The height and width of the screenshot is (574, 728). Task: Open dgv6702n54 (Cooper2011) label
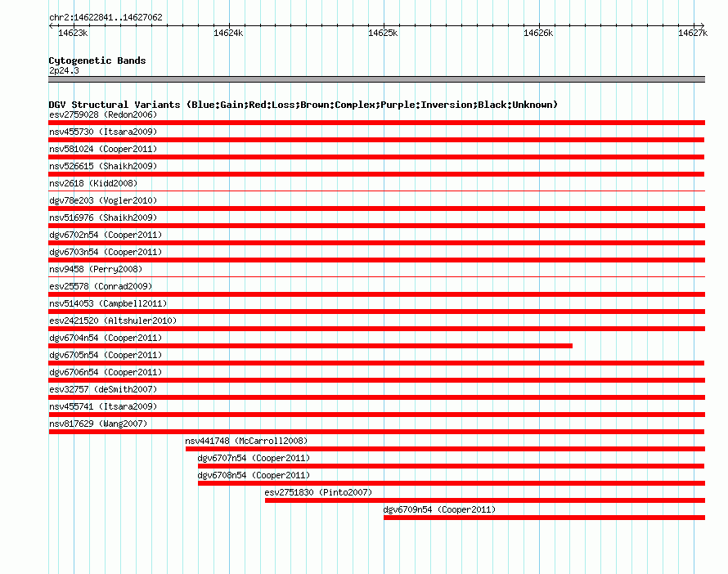pos(106,235)
